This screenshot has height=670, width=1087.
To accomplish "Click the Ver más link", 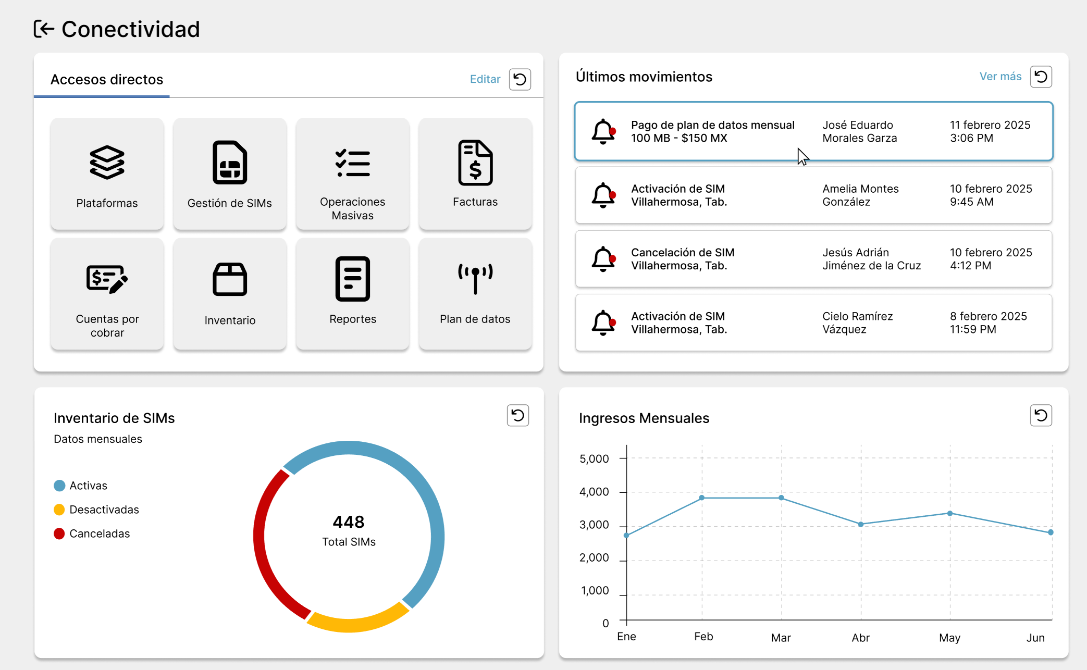I will click(1000, 77).
